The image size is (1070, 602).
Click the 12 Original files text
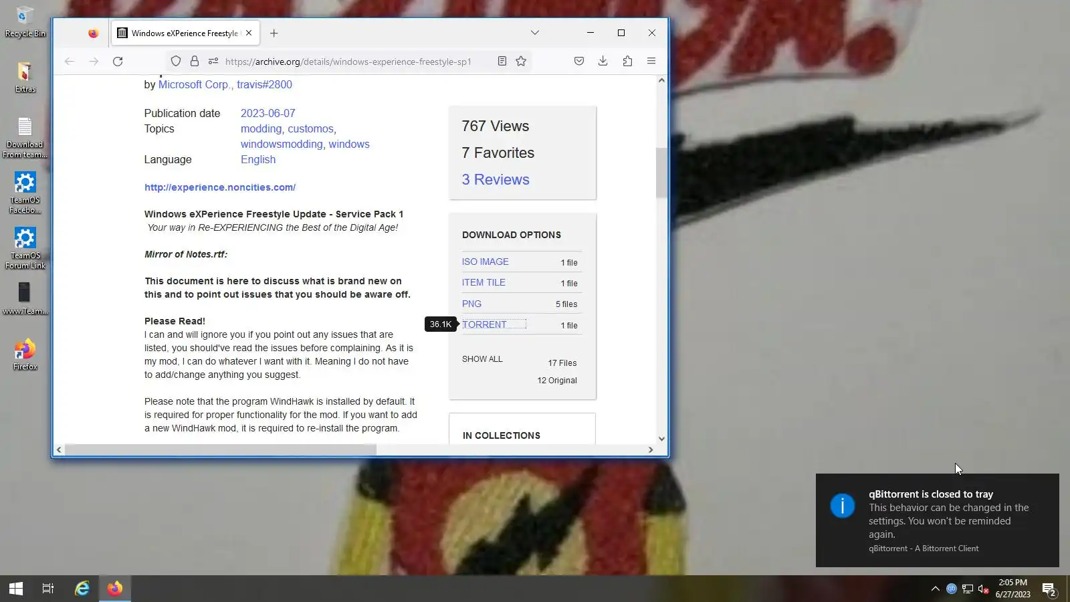(557, 381)
